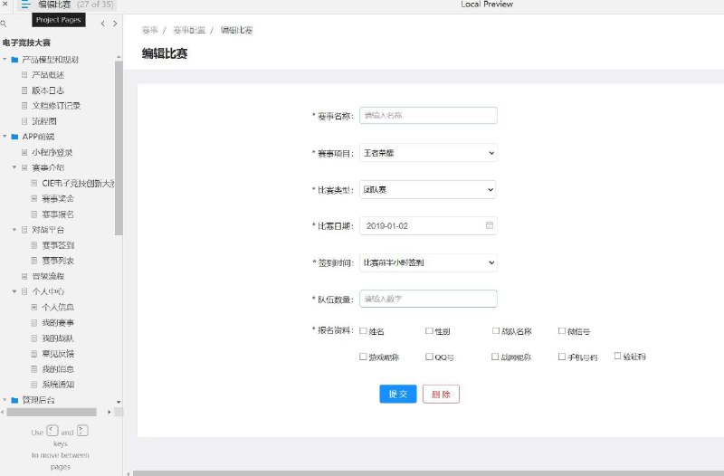
Task: Click the 比赛日期 field showing 2019-01-02
Action: coord(428,225)
